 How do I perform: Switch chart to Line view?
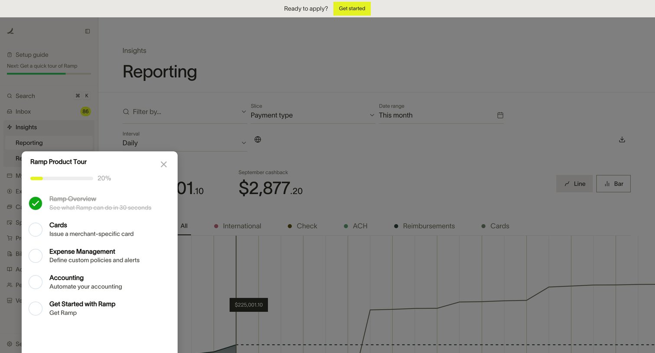tap(574, 184)
